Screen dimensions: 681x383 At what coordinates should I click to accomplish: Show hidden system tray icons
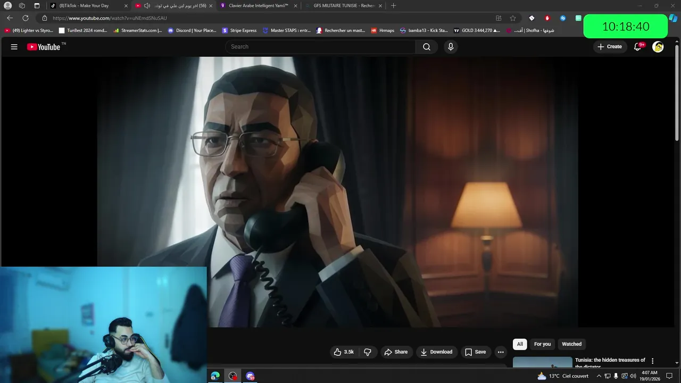click(x=599, y=376)
